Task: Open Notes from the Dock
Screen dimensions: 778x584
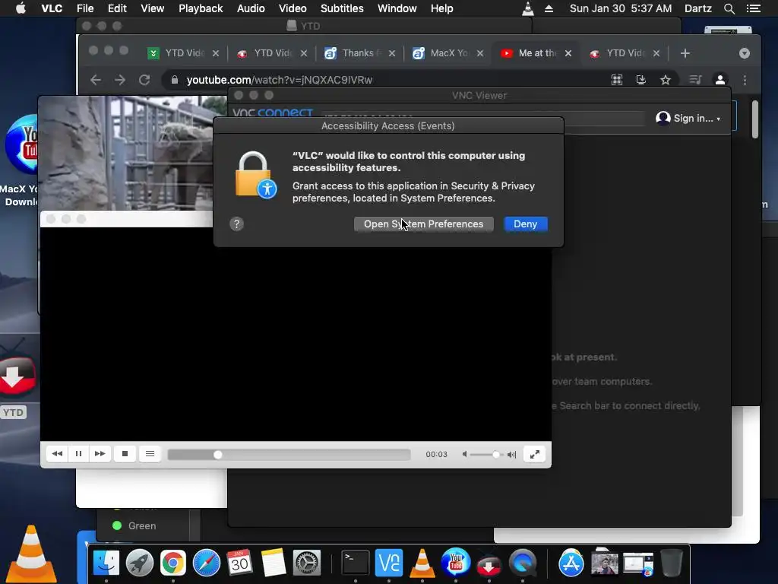Action: tap(274, 563)
